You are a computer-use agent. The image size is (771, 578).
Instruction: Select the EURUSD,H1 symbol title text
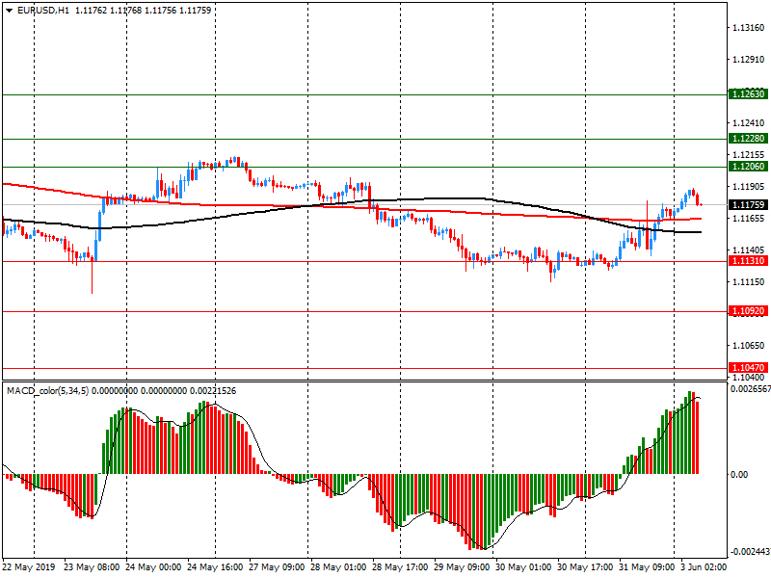[x=42, y=10]
